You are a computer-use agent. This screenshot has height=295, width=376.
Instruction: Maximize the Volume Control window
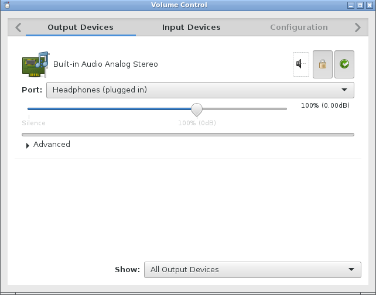[x=360, y=5]
